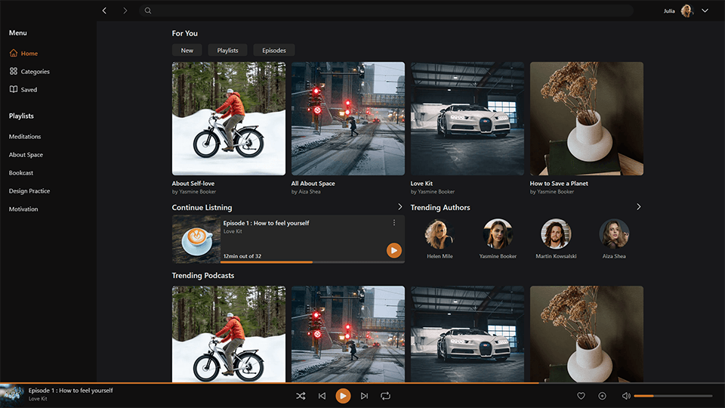Viewport: 725px width, 408px height.
Task: Like the current episode with heart icon
Action: coord(581,396)
